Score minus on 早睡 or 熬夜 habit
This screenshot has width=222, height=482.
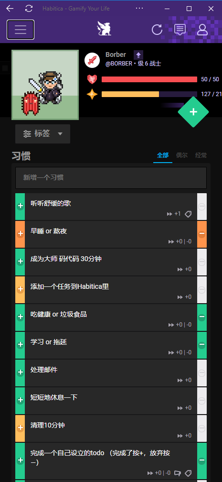coord(202,234)
